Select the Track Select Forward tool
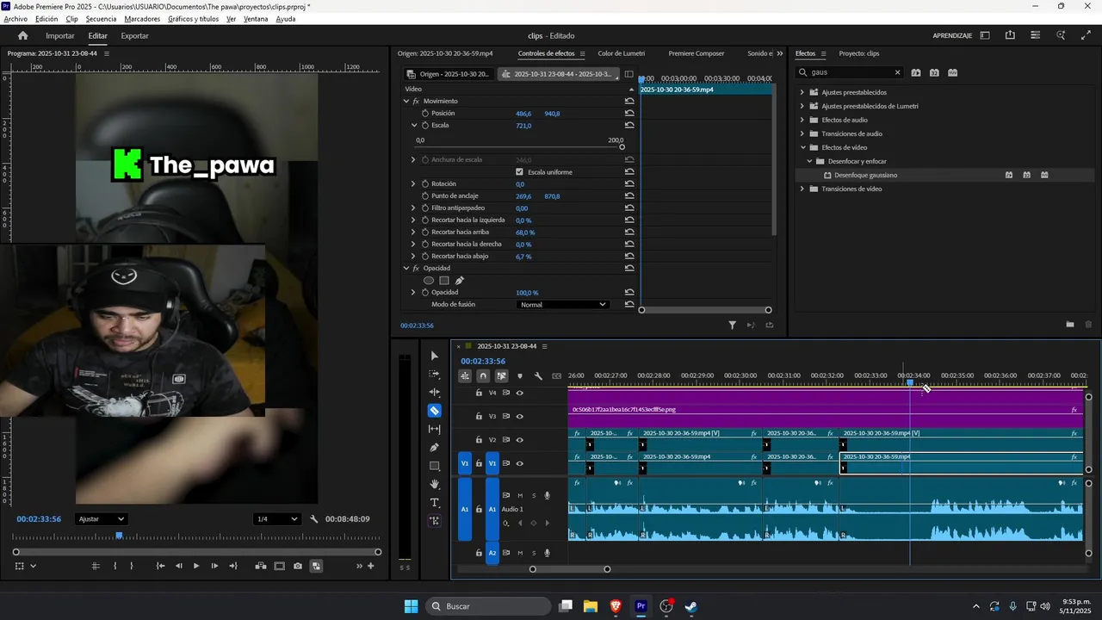Viewport: 1102px width, 620px height. 434,374
